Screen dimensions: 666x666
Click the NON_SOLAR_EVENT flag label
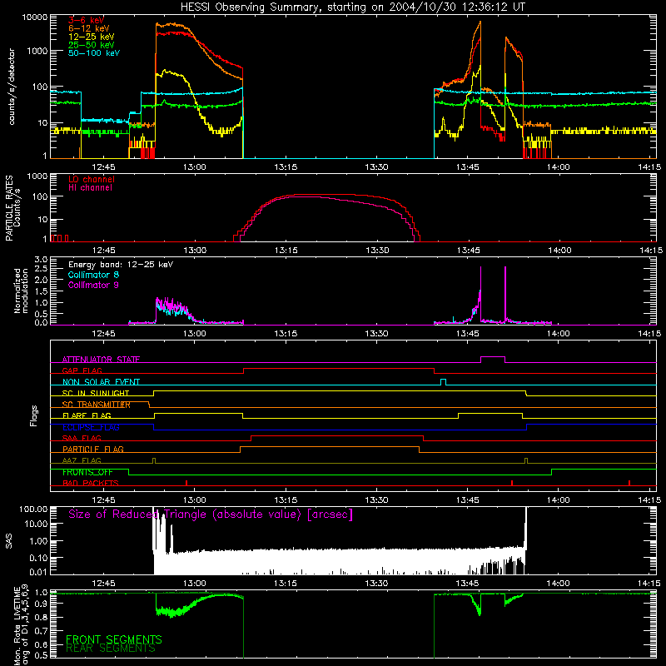pos(101,382)
